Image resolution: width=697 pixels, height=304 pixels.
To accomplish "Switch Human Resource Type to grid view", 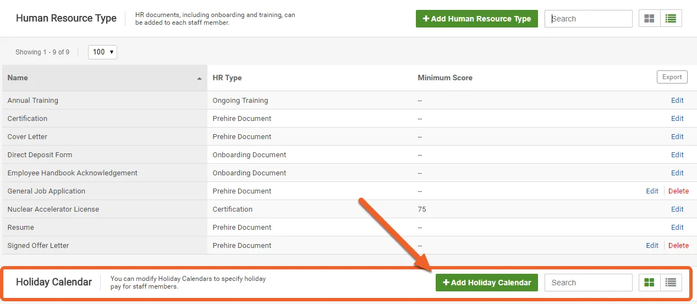I will tap(649, 19).
